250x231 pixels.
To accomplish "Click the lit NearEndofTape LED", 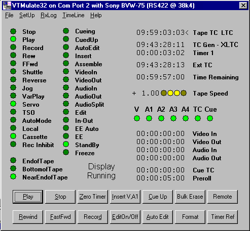I will click(13, 176).
